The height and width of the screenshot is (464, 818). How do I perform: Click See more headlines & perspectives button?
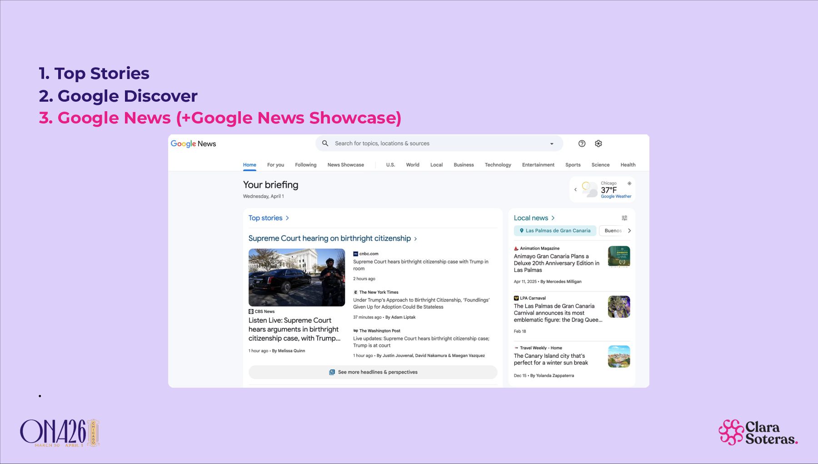[x=373, y=372]
